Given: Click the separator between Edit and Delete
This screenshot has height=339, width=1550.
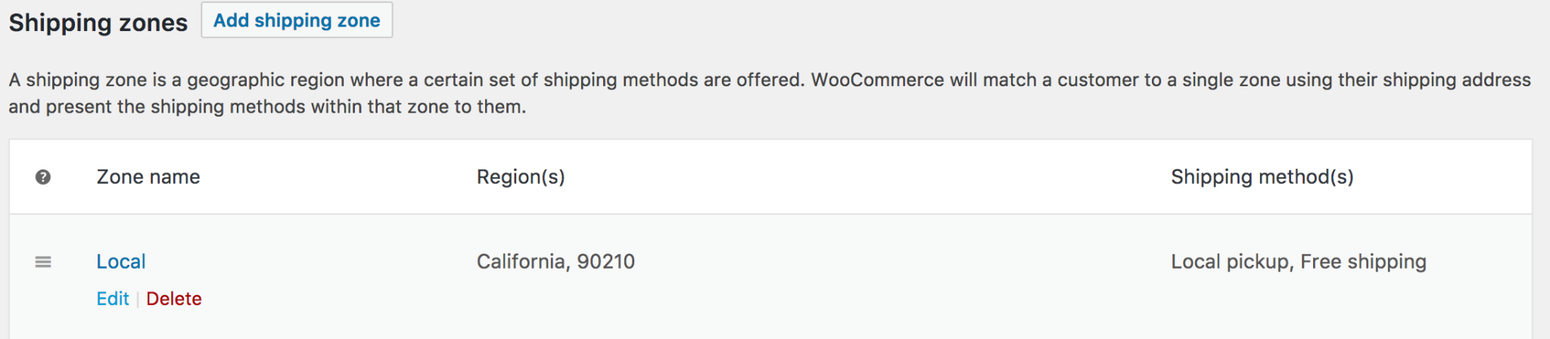Looking at the screenshot, I should [x=138, y=300].
